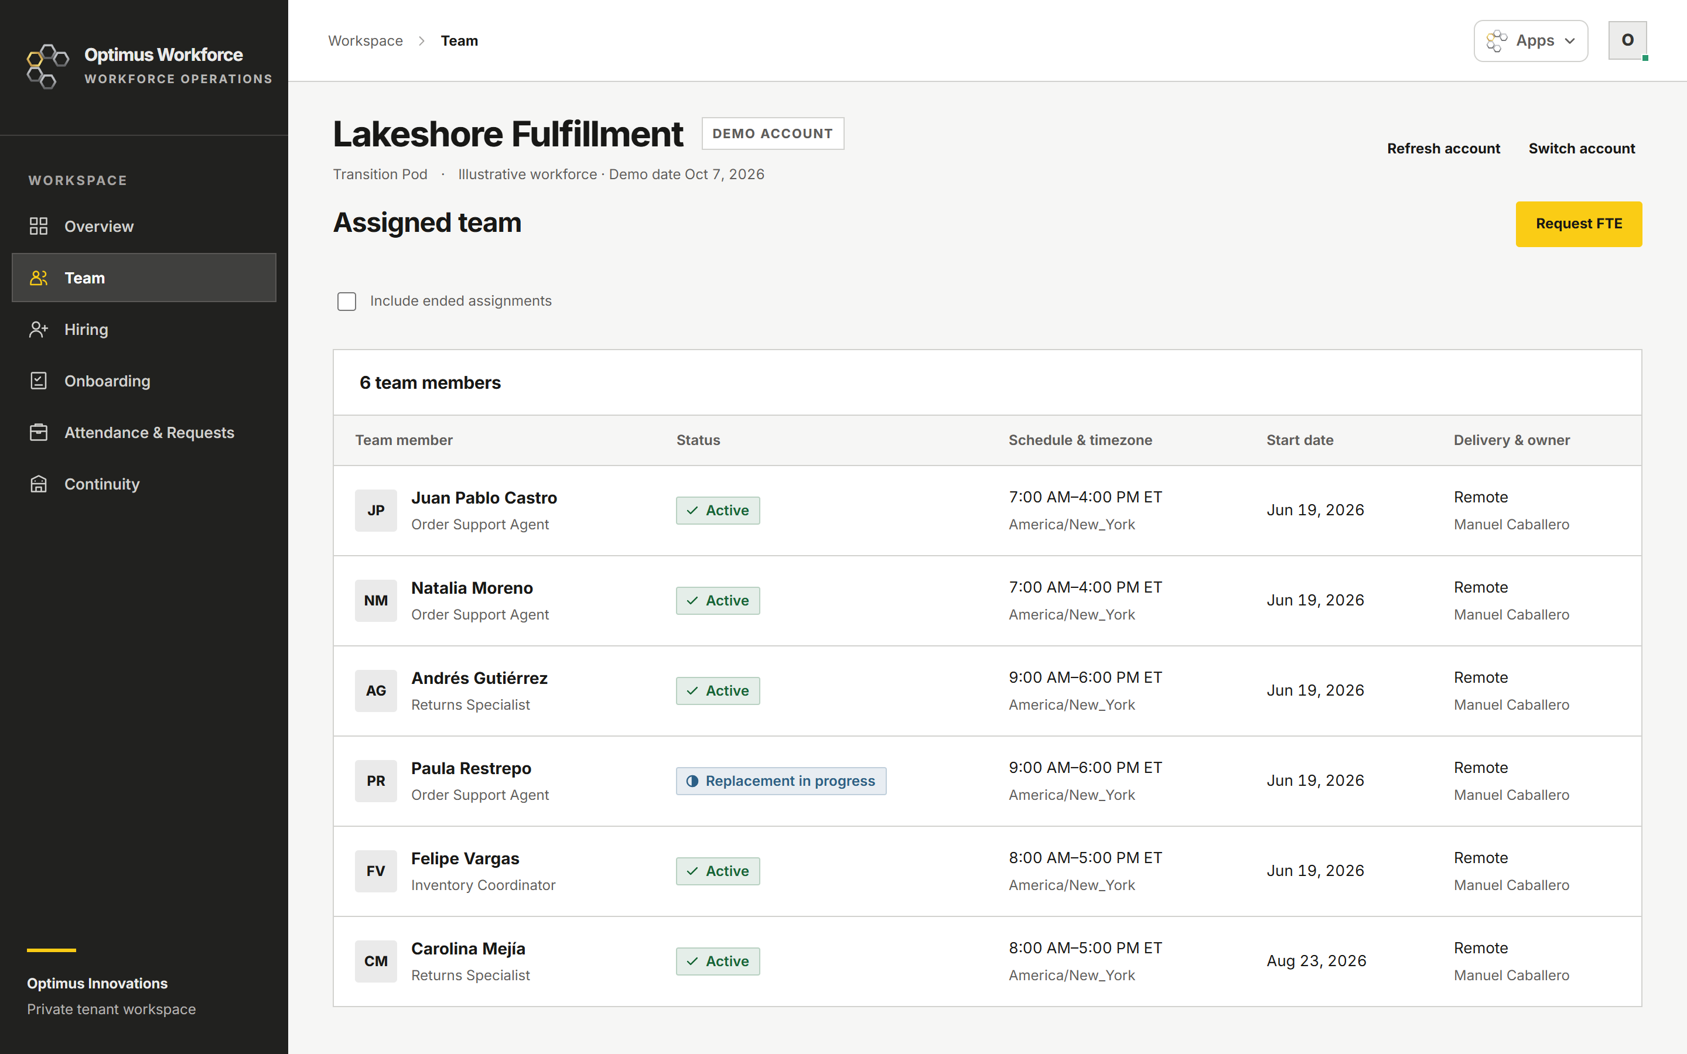Click the name Natalia Moreno
Image resolution: width=1687 pixels, height=1054 pixels.
point(472,588)
